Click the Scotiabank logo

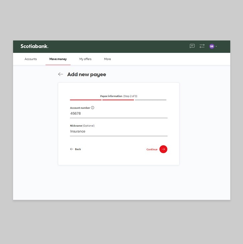tap(34, 46)
